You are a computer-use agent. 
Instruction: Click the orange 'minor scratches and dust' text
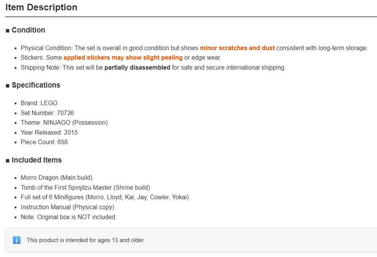coord(237,48)
